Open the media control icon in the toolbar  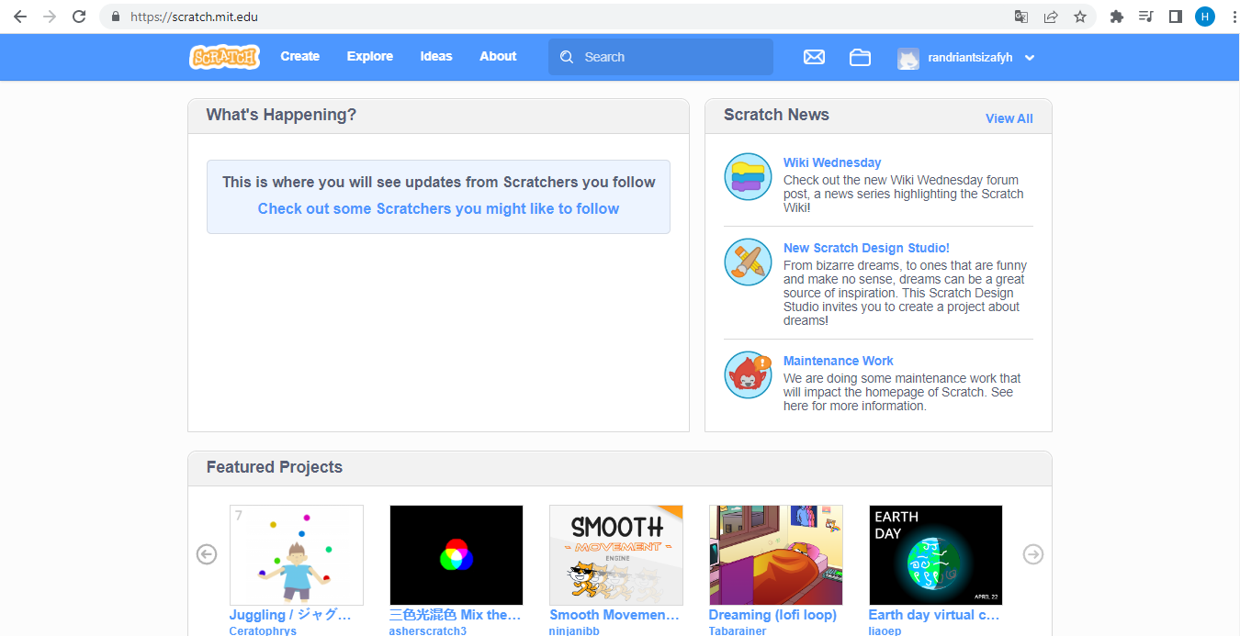pyautogui.click(x=1145, y=17)
